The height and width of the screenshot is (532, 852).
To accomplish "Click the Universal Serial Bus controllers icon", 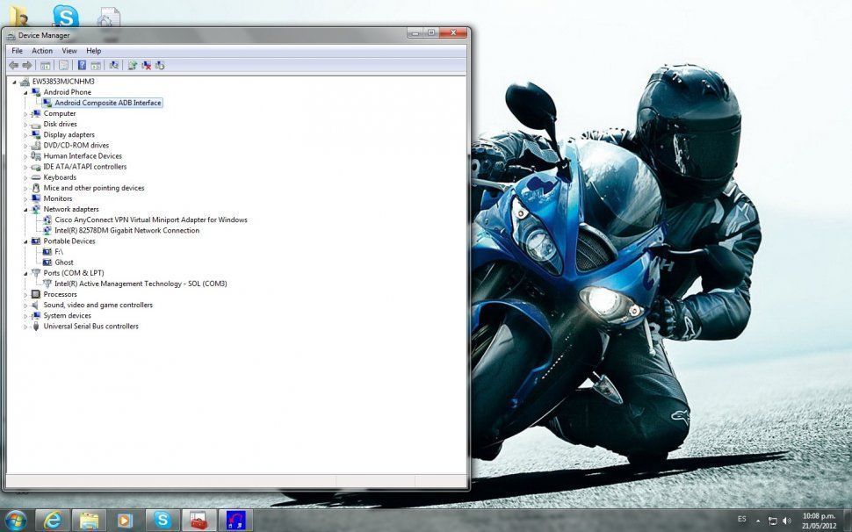I will coord(36,327).
